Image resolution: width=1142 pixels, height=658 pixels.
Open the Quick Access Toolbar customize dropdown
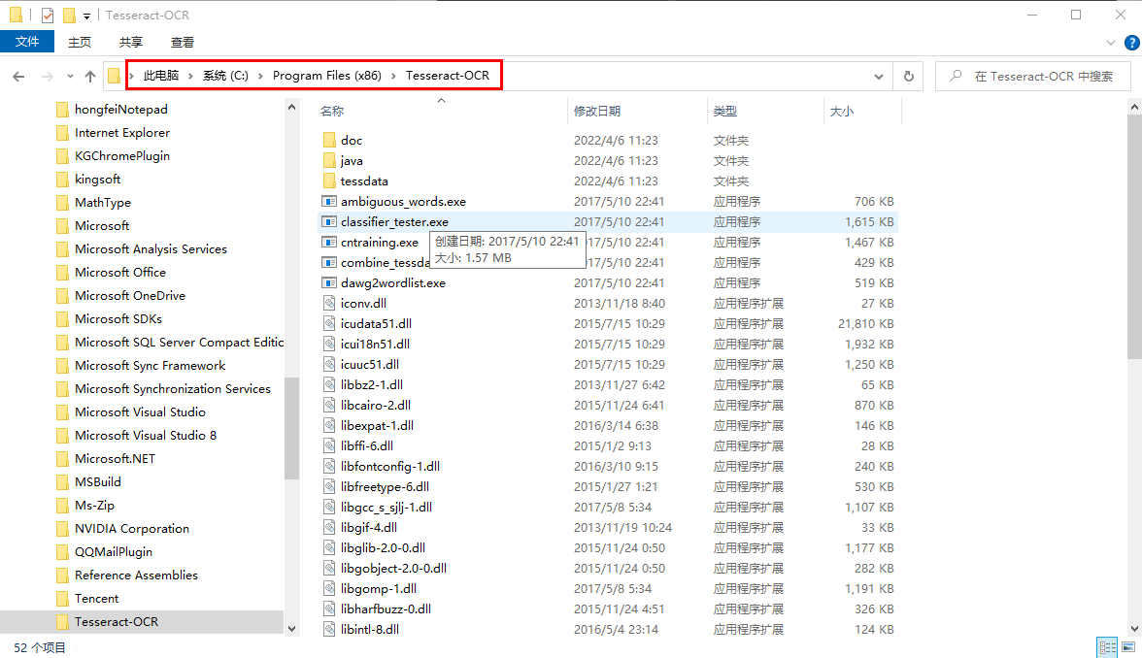pyautogui.click(x=86, y=16)
